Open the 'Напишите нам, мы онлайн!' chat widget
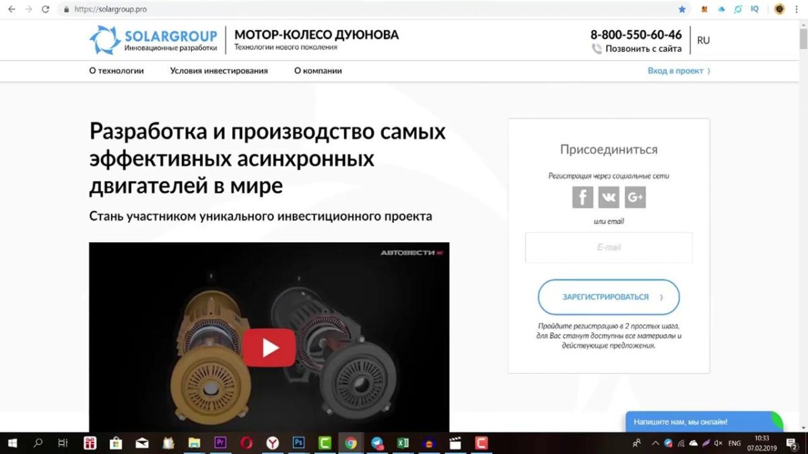Screen dimensions: 808x454 point(704,422)
